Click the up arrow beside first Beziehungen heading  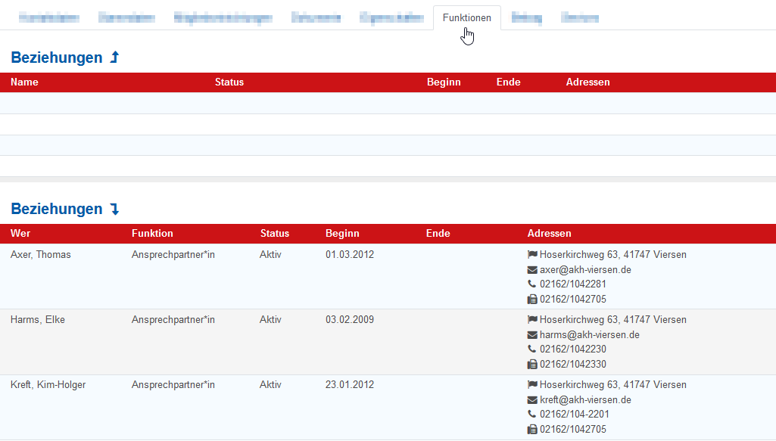coord(114,57)
